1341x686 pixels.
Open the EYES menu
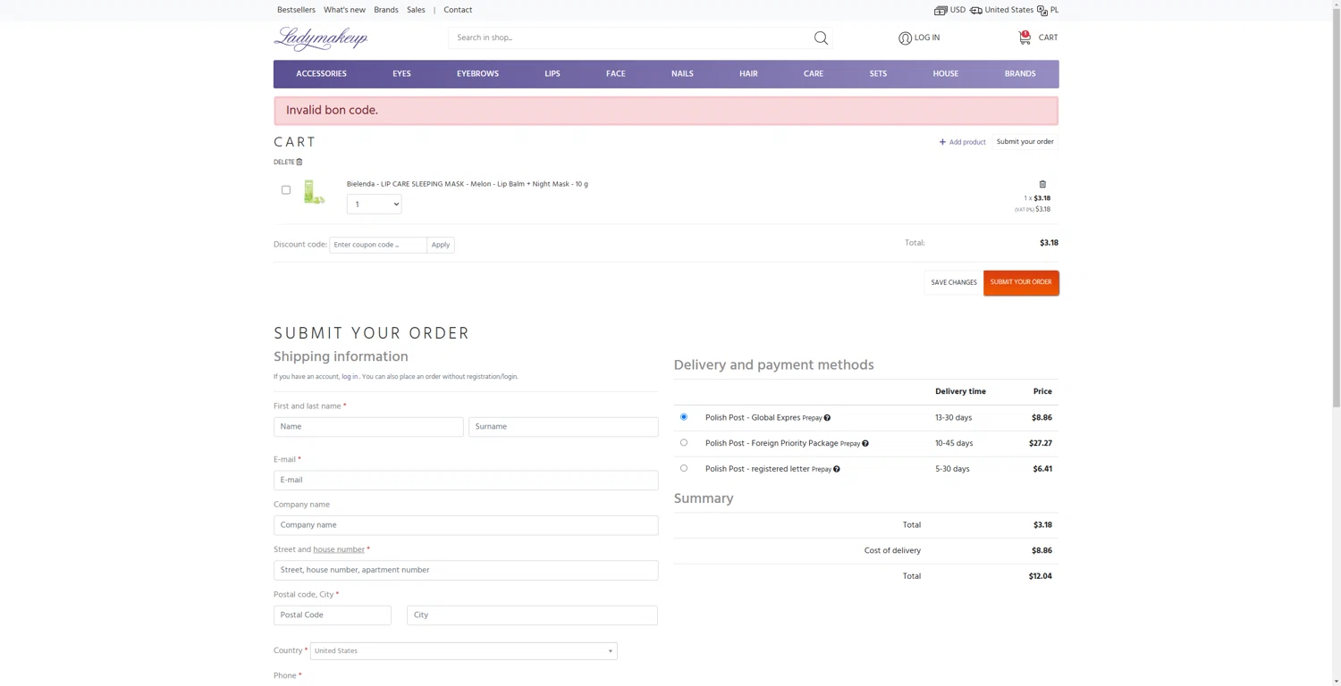point(401,74)
